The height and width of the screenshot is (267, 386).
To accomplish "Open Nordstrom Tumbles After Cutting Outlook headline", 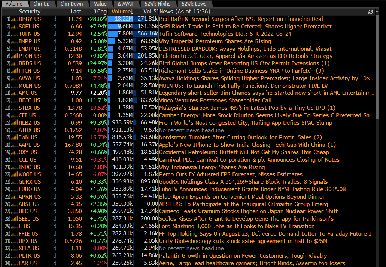I will (240, 137).
